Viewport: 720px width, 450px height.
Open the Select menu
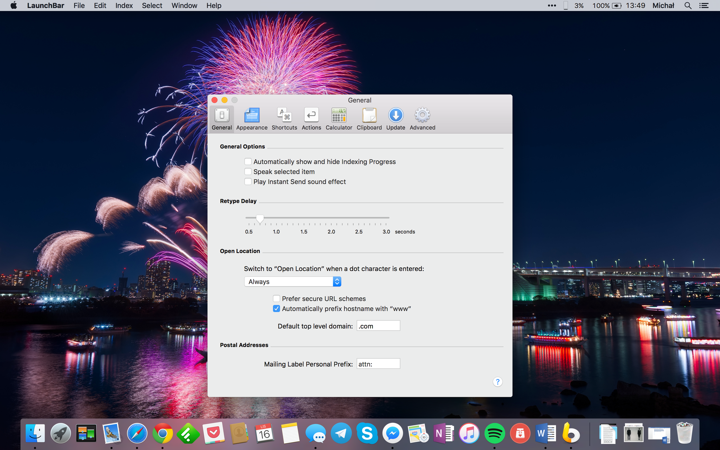[152, 6]
